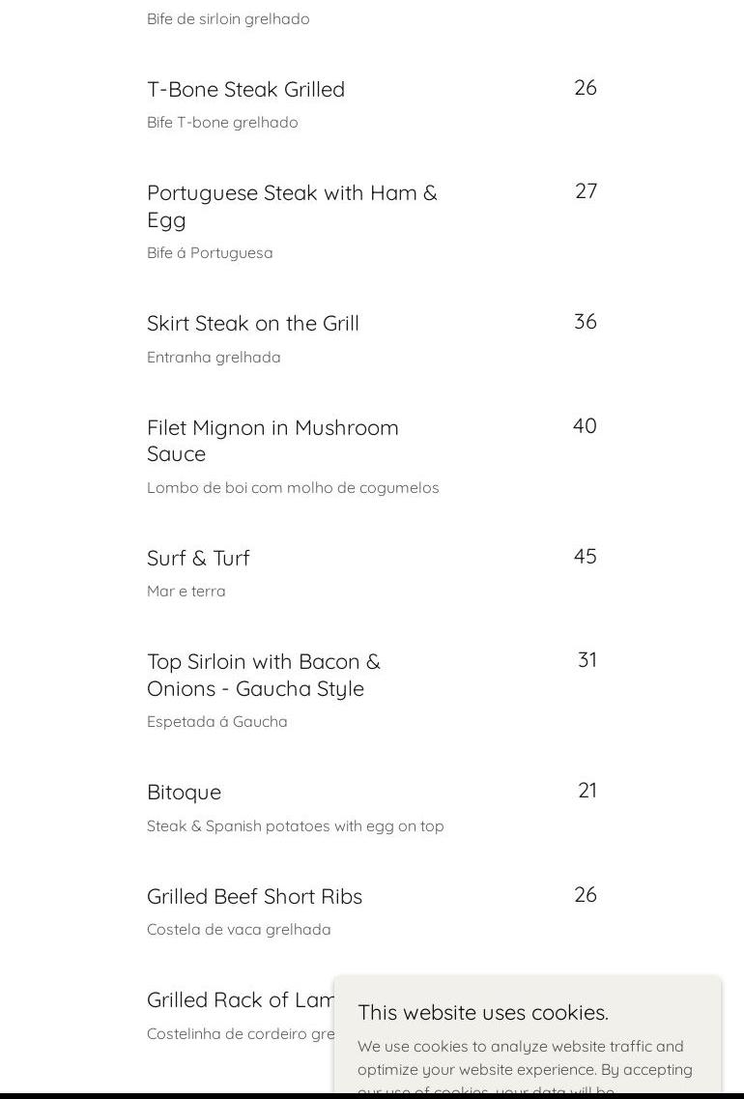
Task: Select Filet Mignon in Mushroom Sauce
Action: pyautogui.click(x=272, y=441)
